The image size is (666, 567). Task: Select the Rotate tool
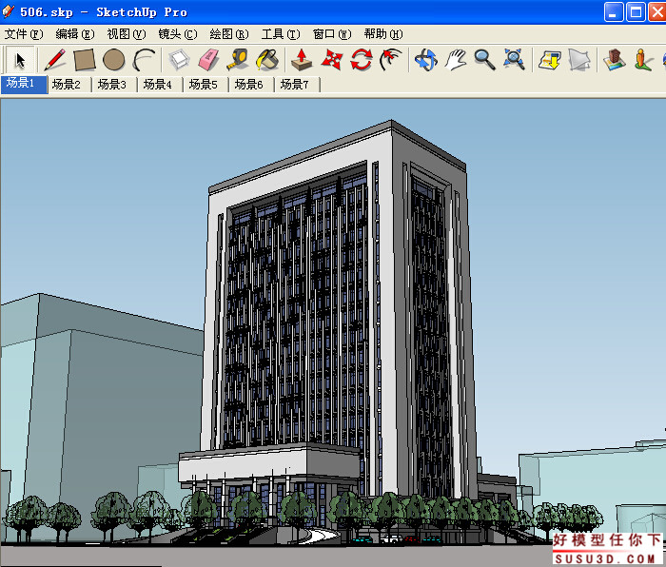pos(361,60)
